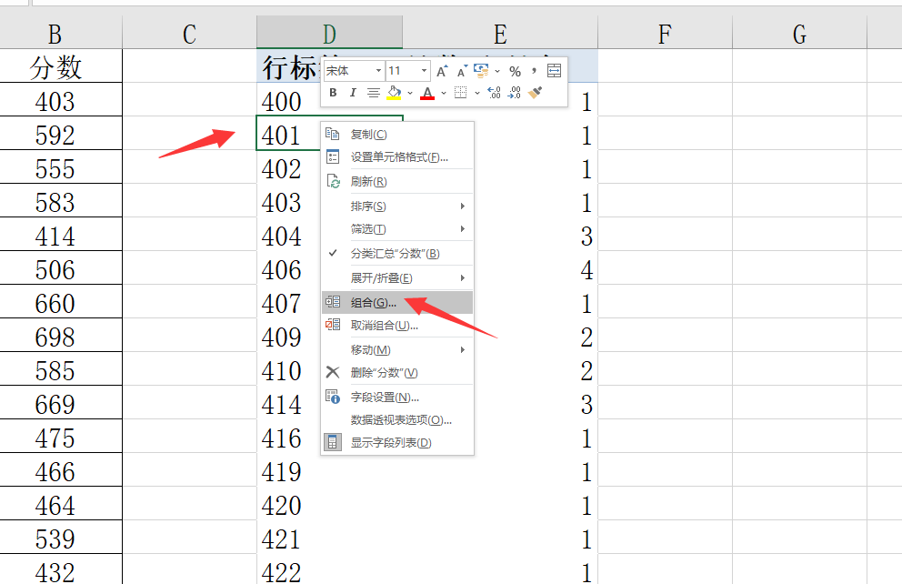Click the format painter brush
This screenshot has width=902, height=584.
coord(535,93)
